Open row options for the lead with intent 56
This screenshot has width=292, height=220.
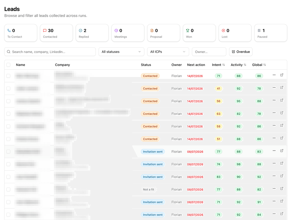click(274, 100)
